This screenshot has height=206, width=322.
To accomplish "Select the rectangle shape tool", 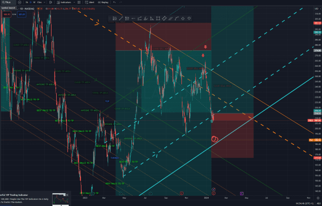I will [x=158, y=18].
